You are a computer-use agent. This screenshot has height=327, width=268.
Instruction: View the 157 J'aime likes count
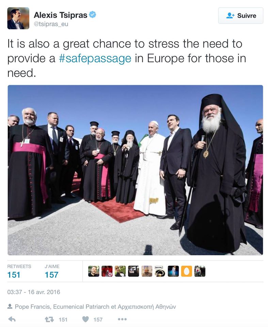[x=51, y=275]
